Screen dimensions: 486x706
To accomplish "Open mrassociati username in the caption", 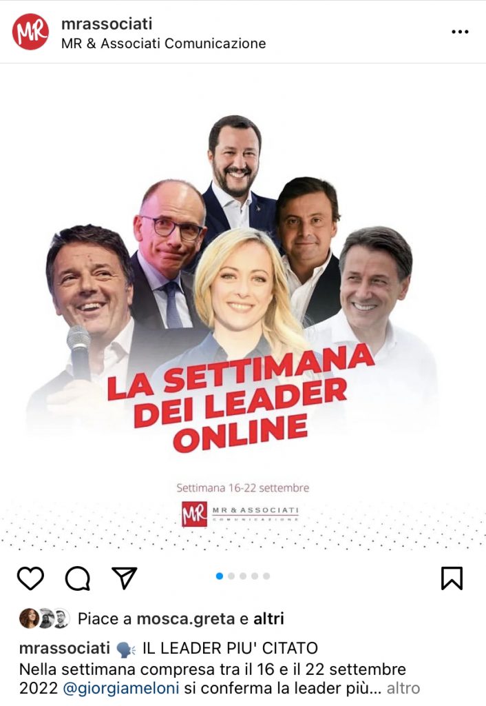I will 65,648.
